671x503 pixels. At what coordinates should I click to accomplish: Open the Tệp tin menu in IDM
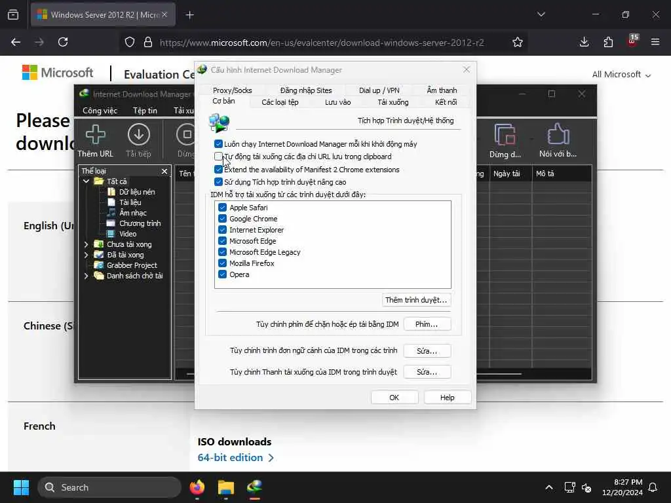click(145, 110)
